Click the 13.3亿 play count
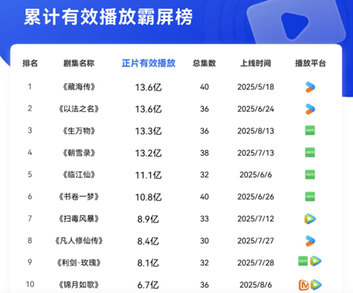 pos(148,131)
